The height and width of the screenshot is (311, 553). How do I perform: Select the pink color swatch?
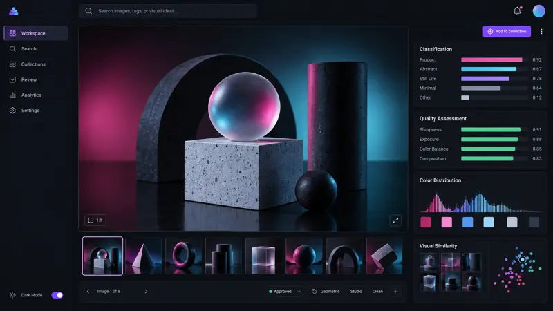447,222
